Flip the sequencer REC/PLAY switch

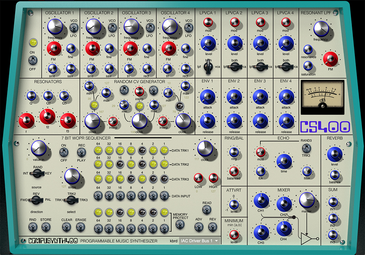click(x=82, y=153)
